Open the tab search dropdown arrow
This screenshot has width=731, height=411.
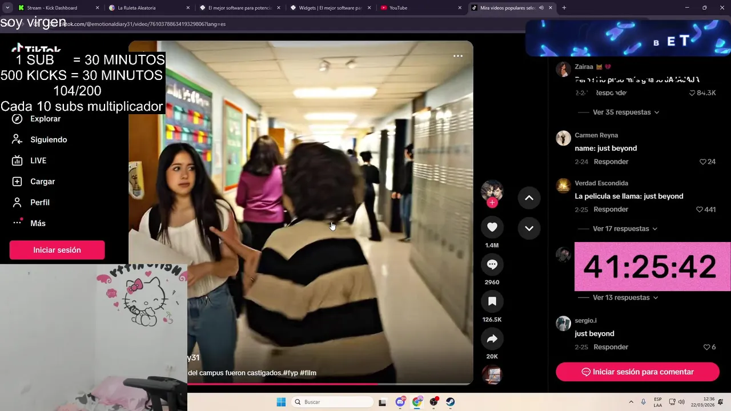(7, 8)
